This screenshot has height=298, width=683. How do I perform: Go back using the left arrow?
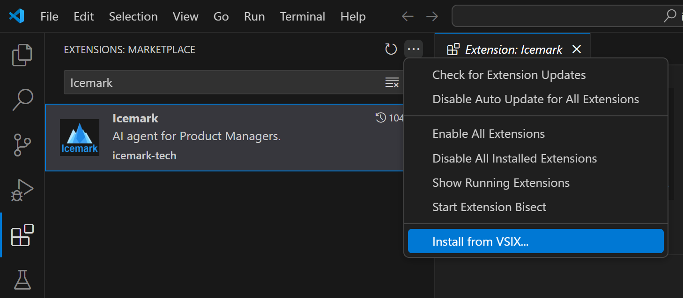click(x=408, y=16)
